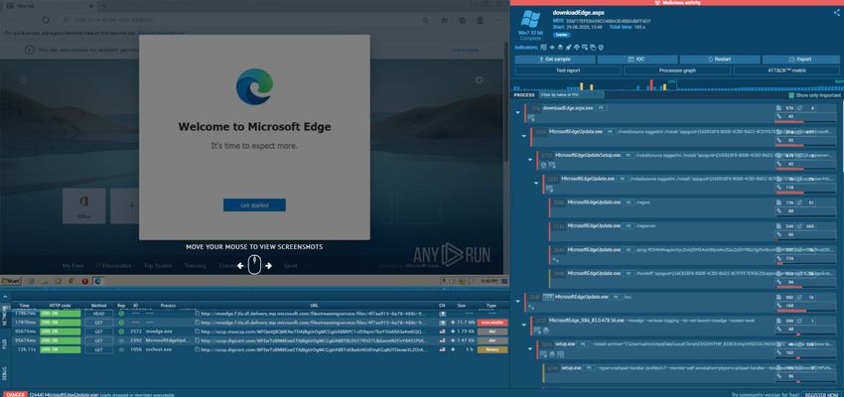Click the DANGER alert label in status bar
Image resolution: width=844 pixels, height=397 pixels.
coord(16,394)
